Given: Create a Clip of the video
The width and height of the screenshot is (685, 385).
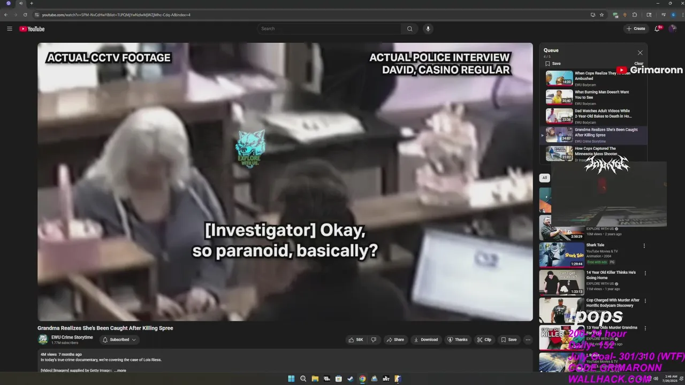Looking at the screenshot, I should [x=484, y=340].
